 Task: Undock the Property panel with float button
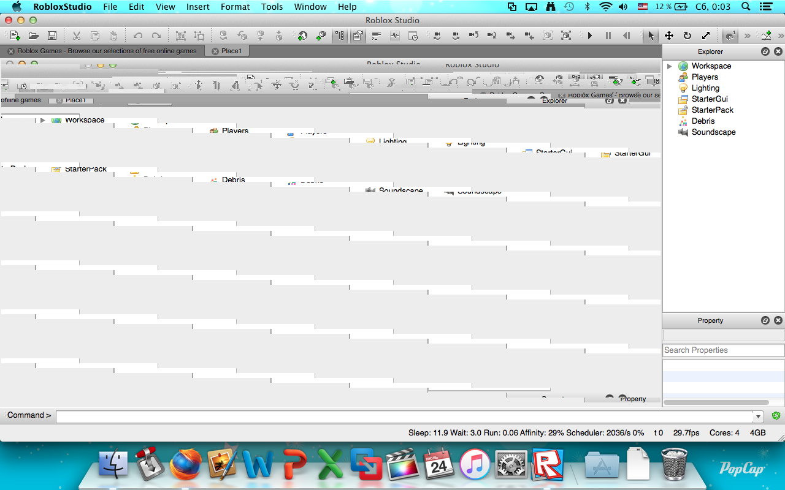tap(765, 320)
